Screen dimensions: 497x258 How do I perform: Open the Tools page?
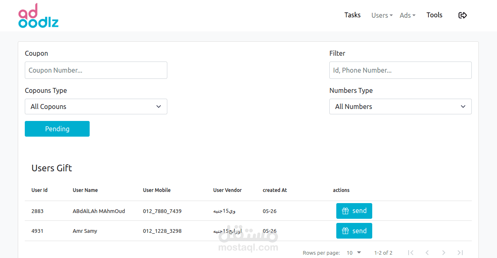[434, 15]
